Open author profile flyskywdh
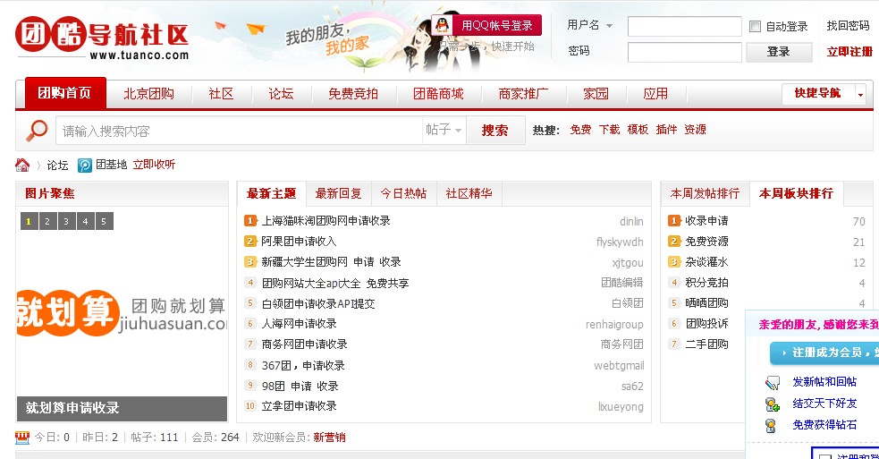This screenshot has width=879, height=459. coord(620,242)
